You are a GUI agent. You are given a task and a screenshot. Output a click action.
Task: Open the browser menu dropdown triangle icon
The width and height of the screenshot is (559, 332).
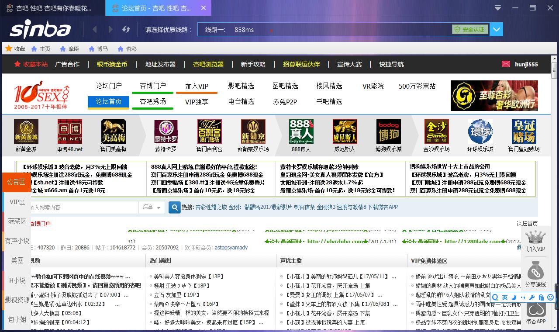tap(498, 8)
